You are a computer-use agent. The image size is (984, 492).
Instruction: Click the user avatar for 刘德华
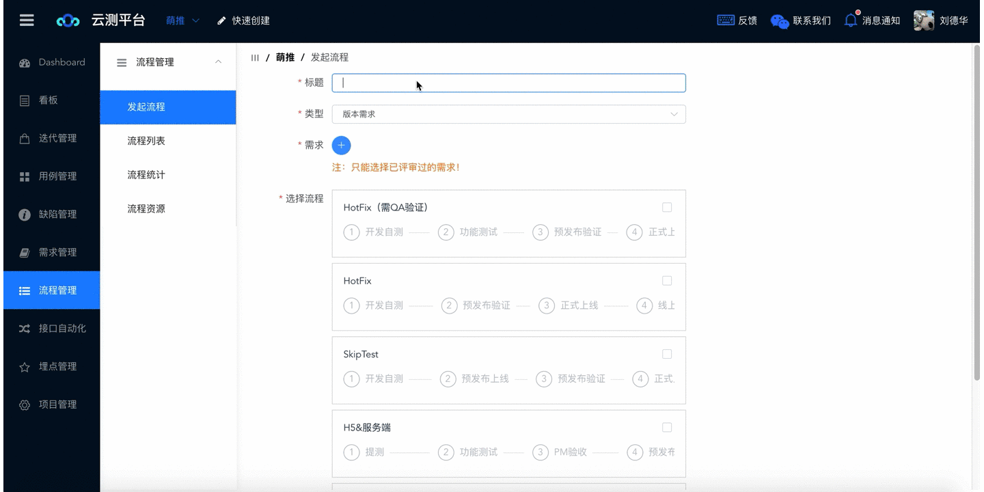click(924, 20)
